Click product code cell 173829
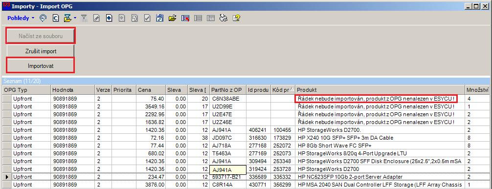 click(283, 138)
